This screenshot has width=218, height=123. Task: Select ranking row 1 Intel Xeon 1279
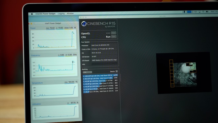100,76
